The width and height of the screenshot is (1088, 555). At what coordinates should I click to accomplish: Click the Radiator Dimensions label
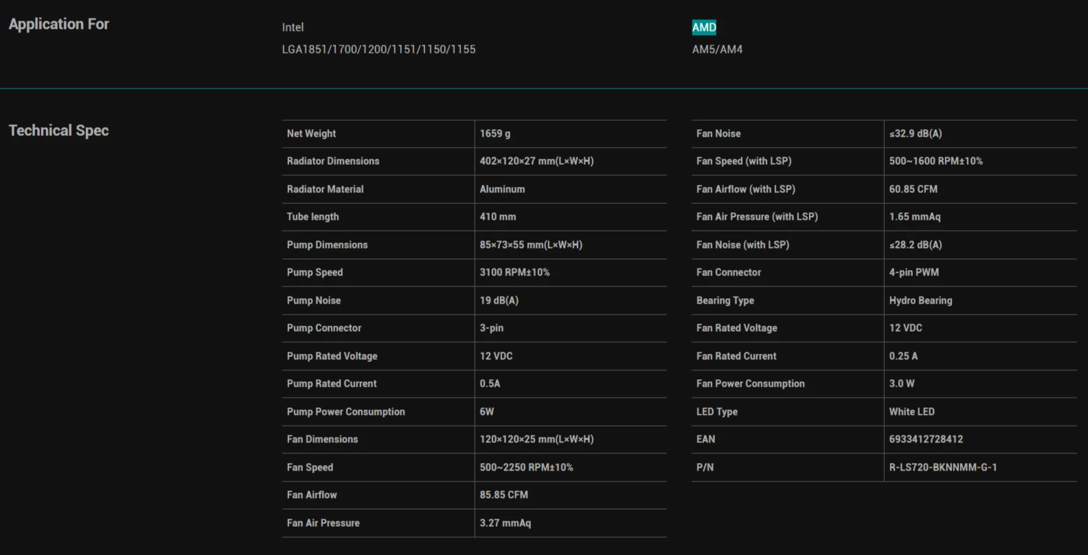pos(333,161)
